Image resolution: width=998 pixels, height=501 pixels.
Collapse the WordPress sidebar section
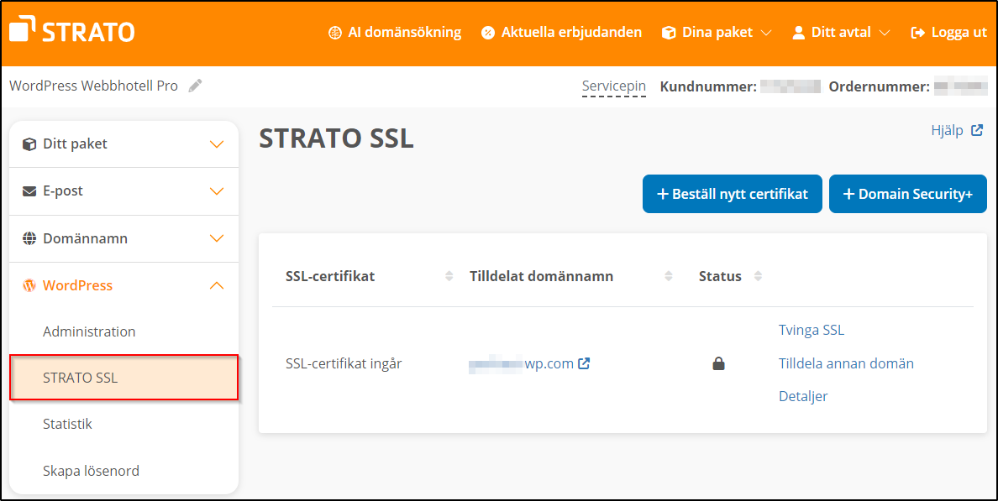(x=217, y=285)
